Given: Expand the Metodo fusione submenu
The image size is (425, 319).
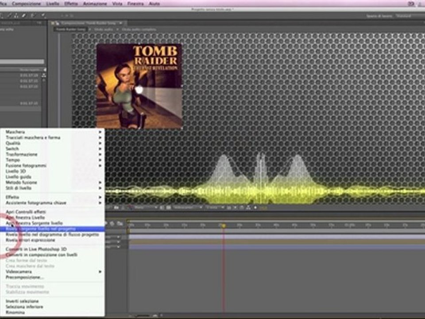Looking at the screenshot, I should coord(53,182).
